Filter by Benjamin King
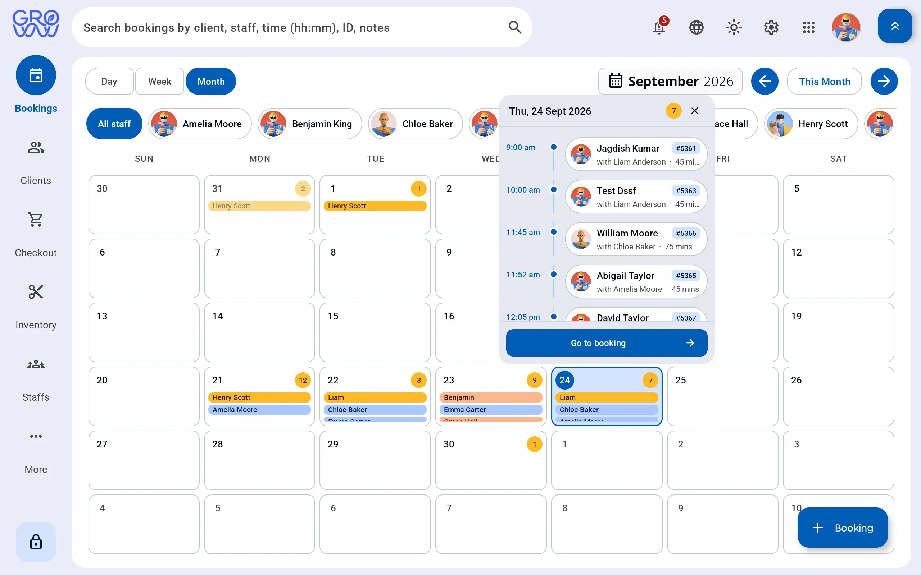 [x=309, y=124]
